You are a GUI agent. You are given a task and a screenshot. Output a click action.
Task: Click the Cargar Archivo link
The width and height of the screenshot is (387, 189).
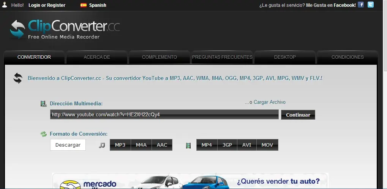270,102
